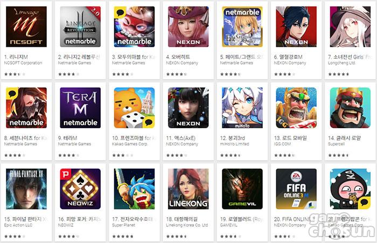The height and width of the screenshot is (243, 377).
Task: Open the Tera M purple icon
Action: click(x=80, y=108)
